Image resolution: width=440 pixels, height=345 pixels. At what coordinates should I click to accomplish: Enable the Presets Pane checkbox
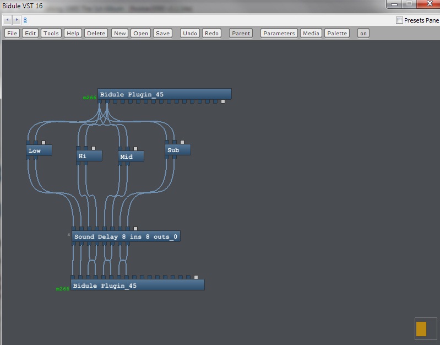click(x=399, y=20)
